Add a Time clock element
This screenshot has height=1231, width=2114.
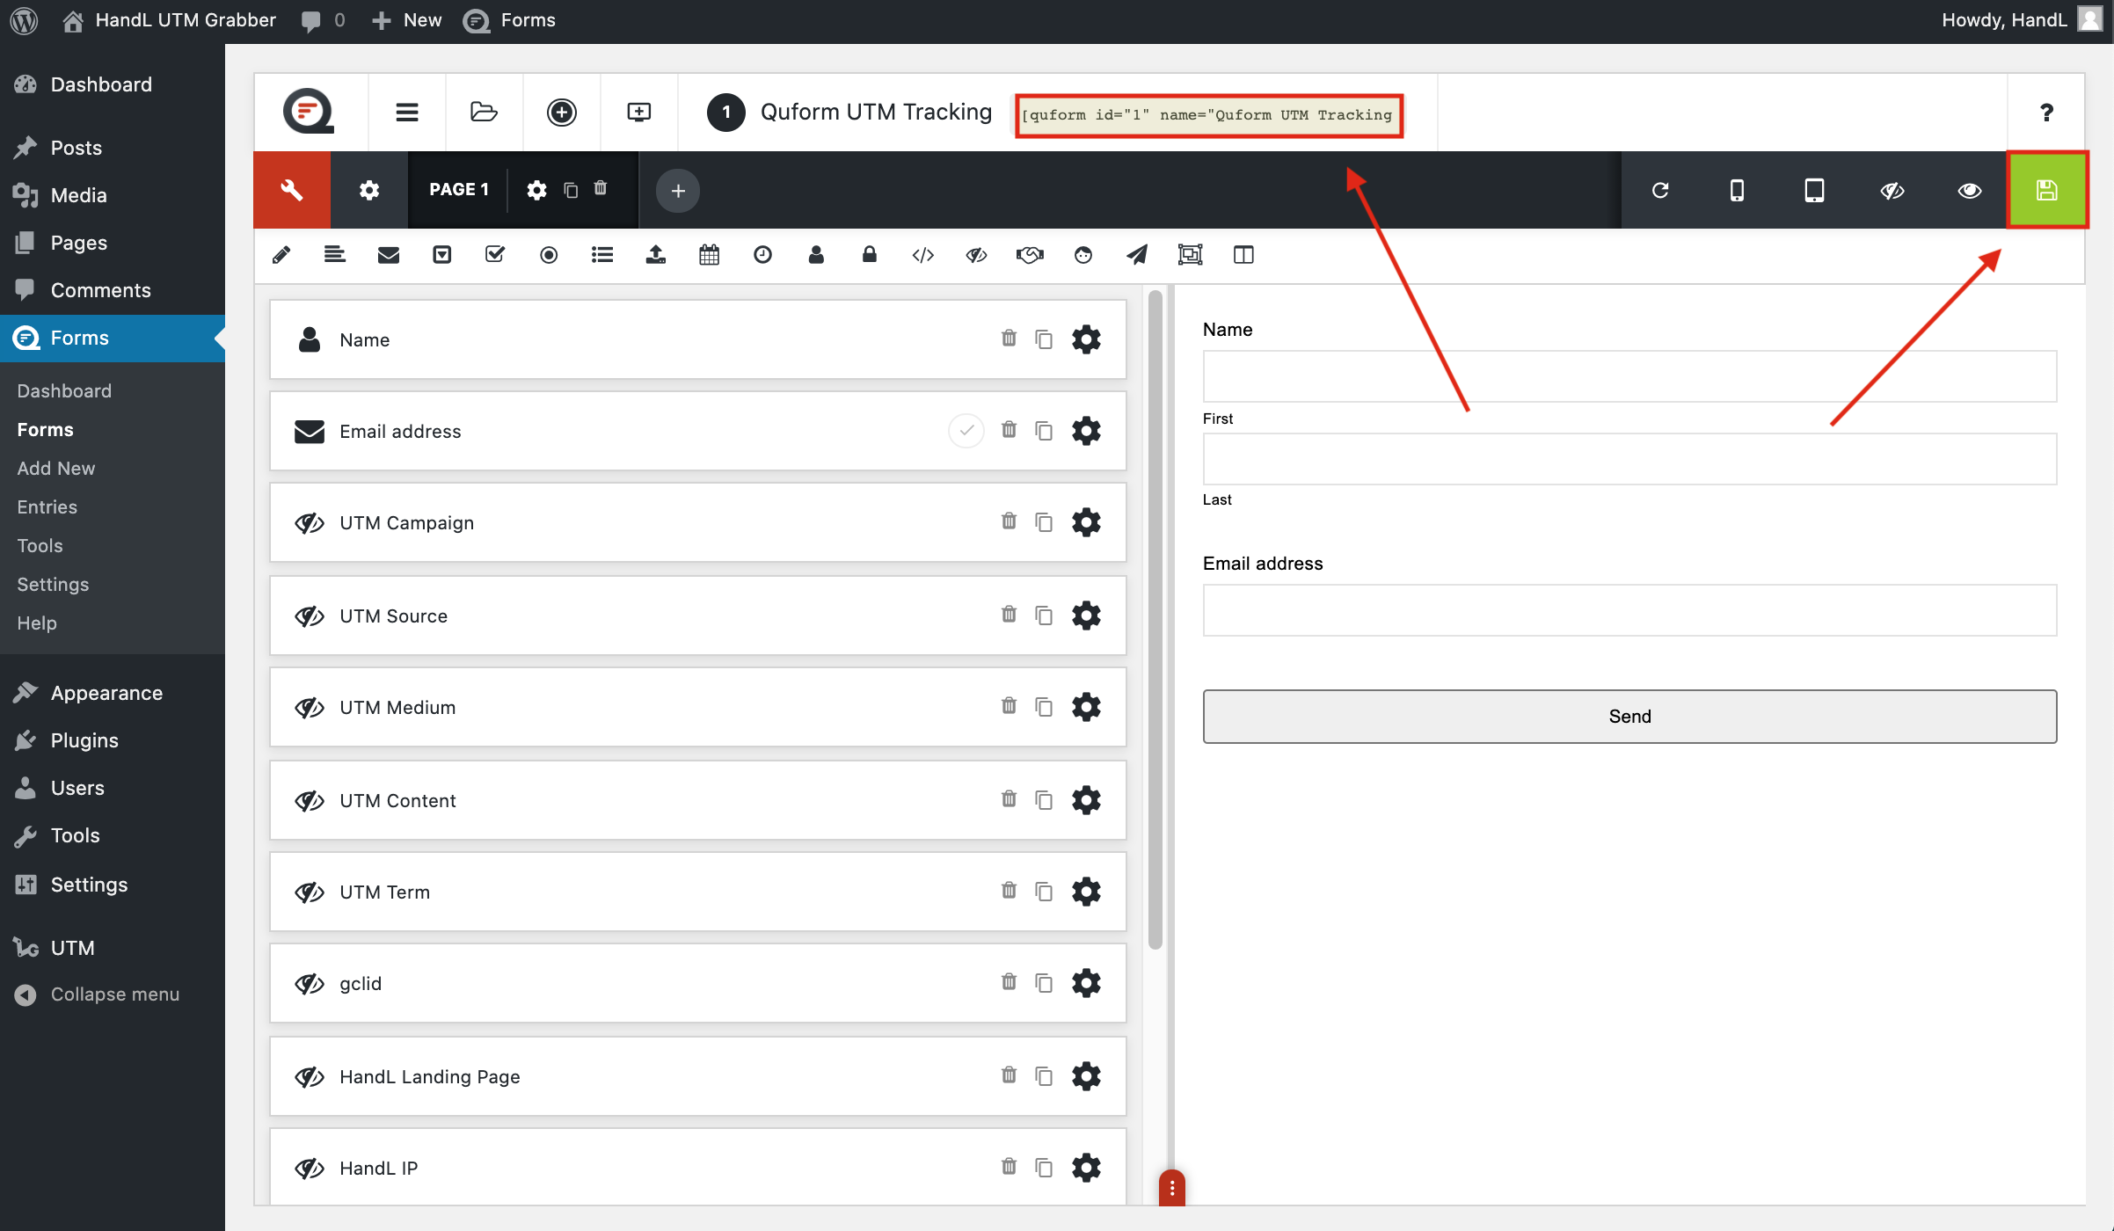(x=763, y=255)
